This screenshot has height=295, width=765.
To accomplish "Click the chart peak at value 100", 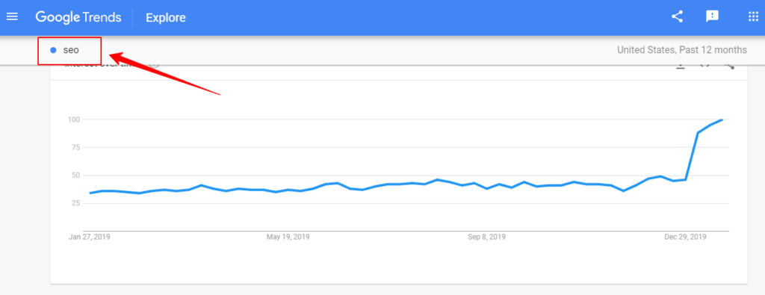I will pyautogui.click(x=722, y=119).
